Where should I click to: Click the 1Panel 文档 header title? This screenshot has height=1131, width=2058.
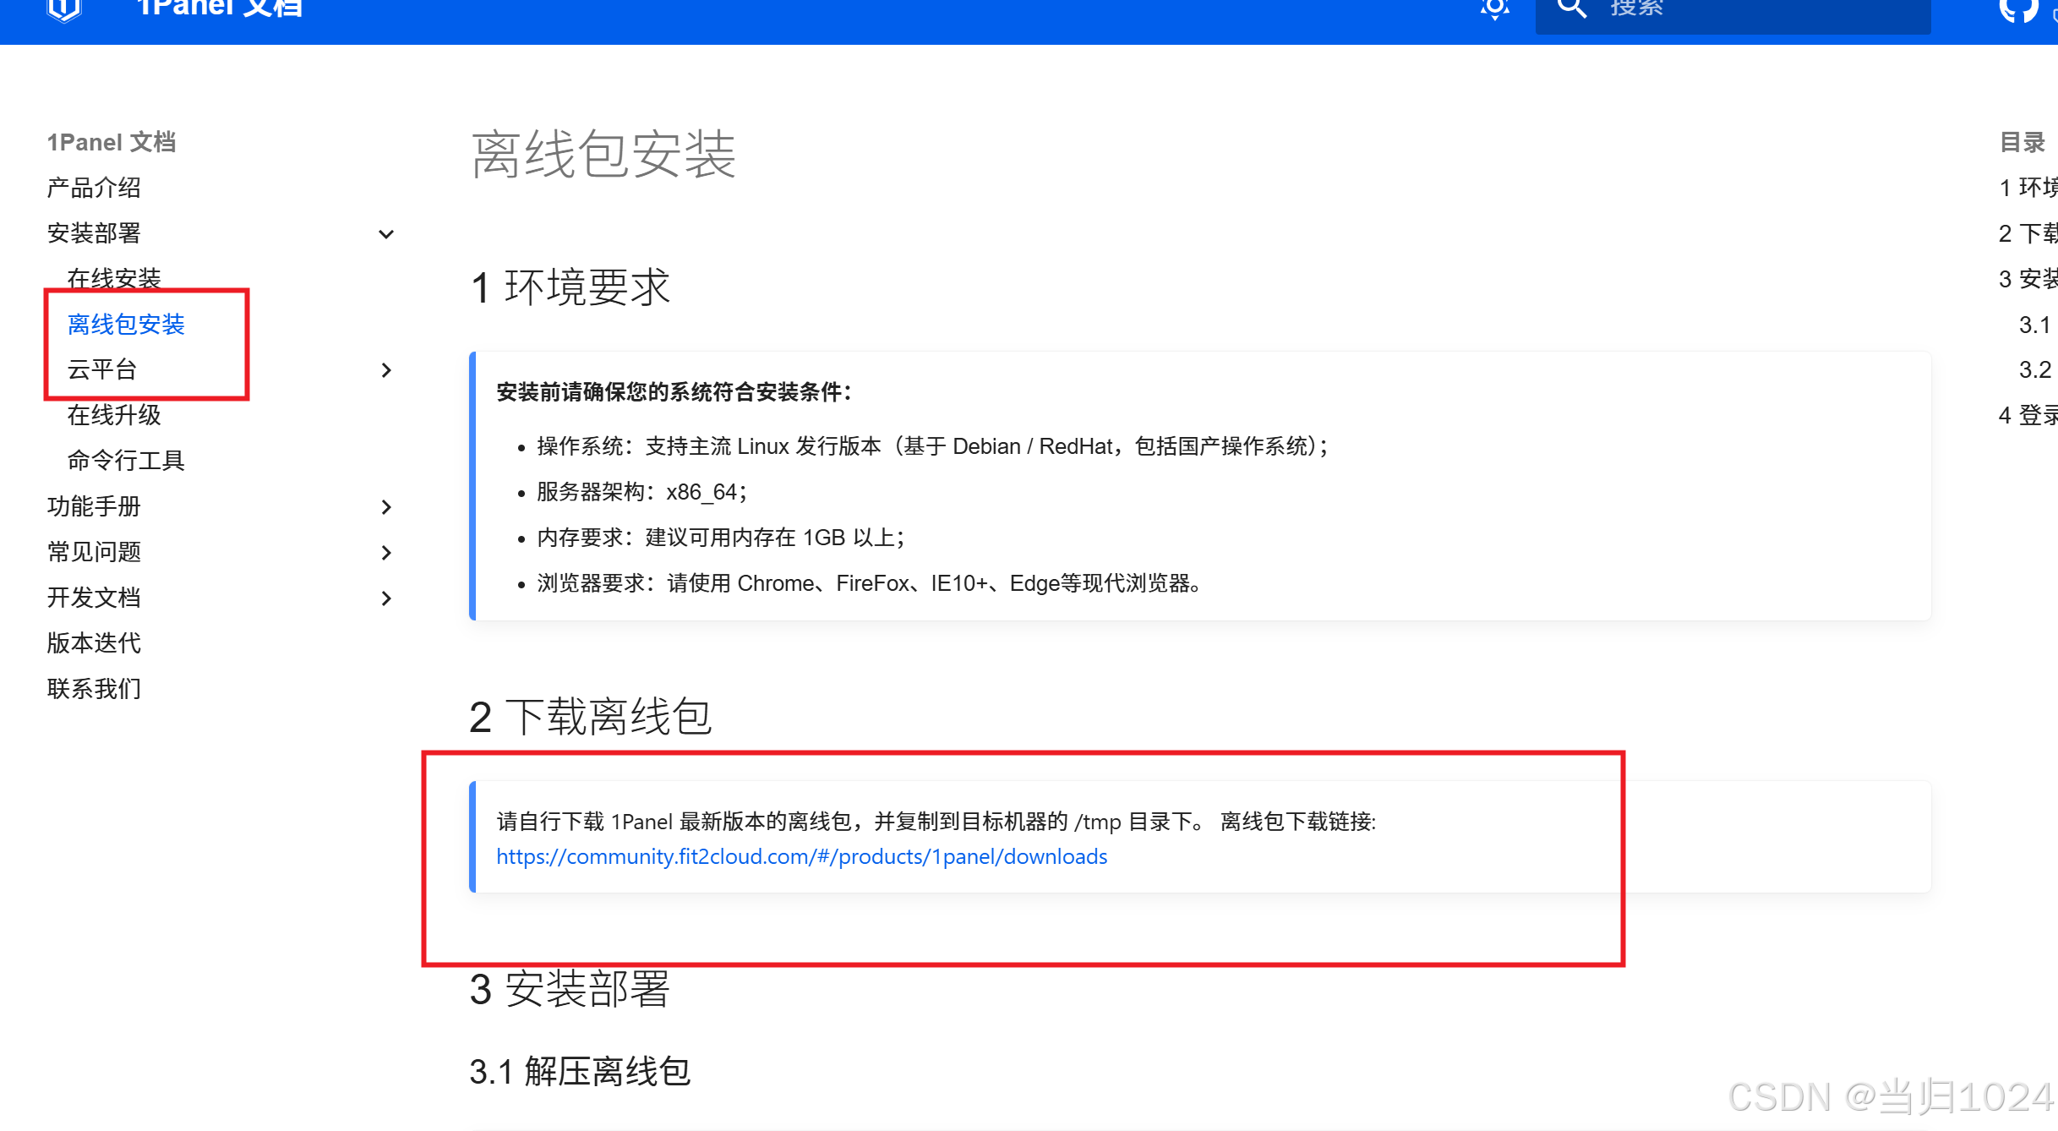(219, 8)
